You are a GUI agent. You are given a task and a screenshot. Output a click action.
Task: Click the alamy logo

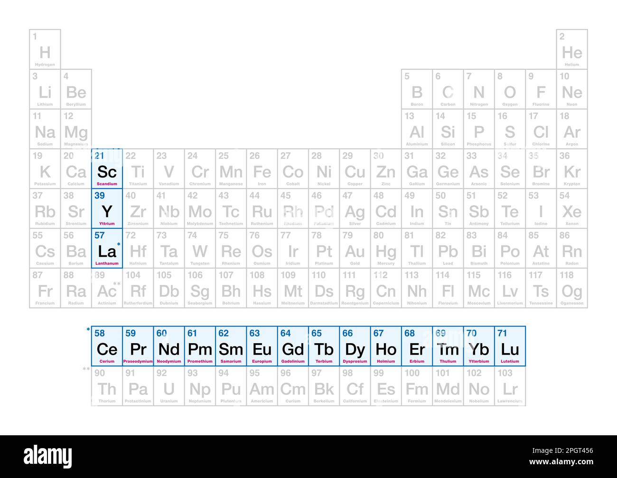coord(48,457)
